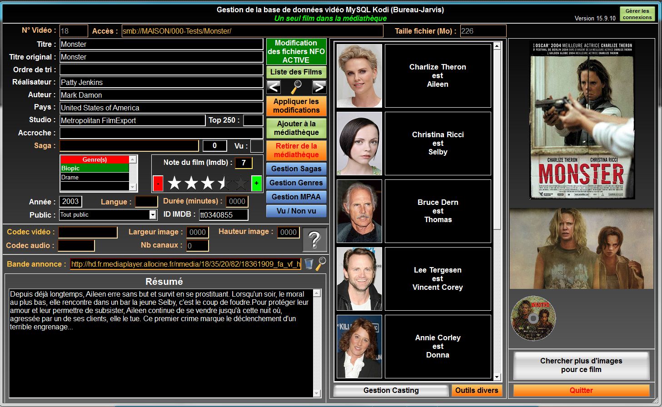Open Gestion MPAA
Screen dimensions: 662x407
point(296,197)
